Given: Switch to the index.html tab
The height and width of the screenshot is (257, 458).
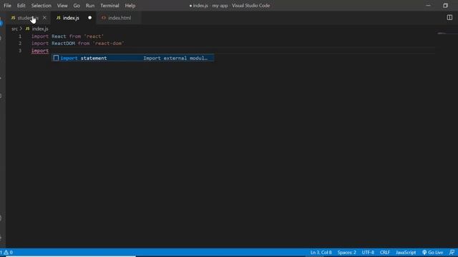Looking at the screenshot, I should (120, 18).
